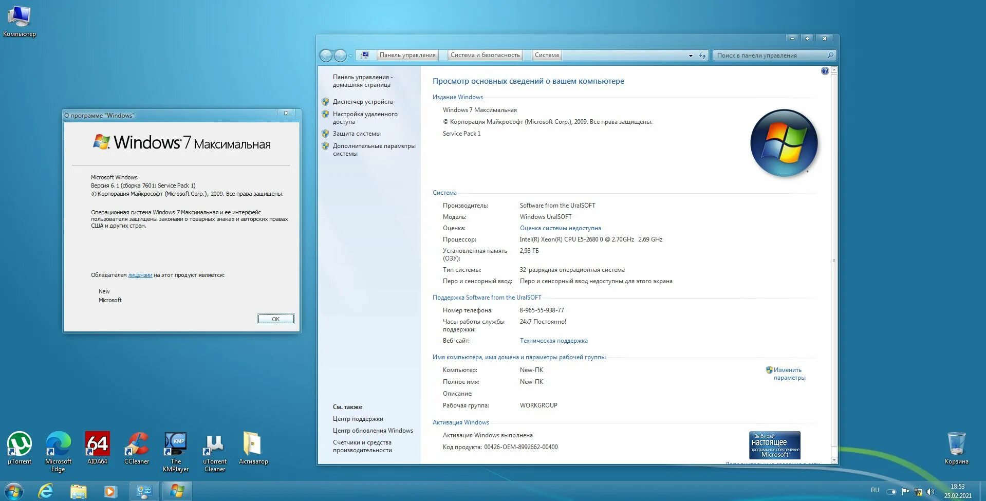986x501 pixels.
Task: Click scrollbar down arrow in System window
Action: tap(834, 460)
